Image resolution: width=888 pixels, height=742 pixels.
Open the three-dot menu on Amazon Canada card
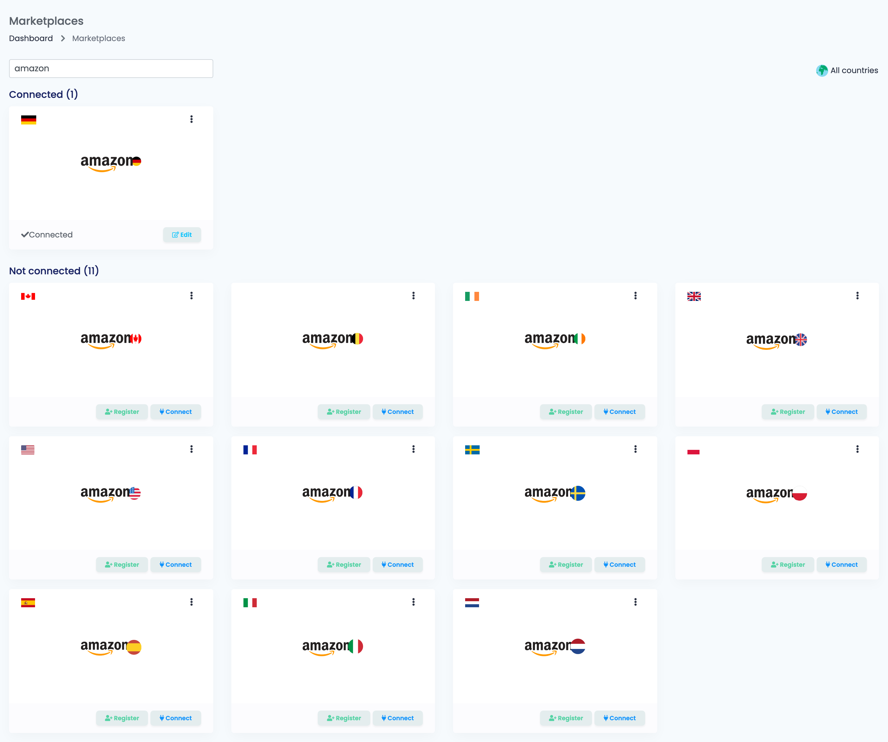pos(191,296)
